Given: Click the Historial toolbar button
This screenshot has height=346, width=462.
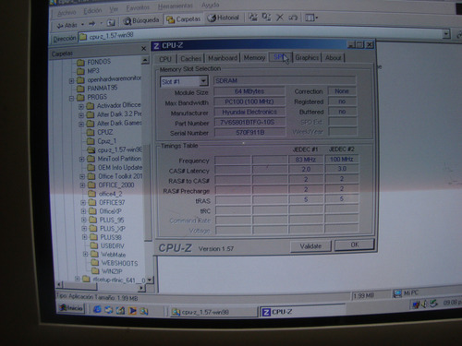Looking at the screenshot, I should [224, 18].
